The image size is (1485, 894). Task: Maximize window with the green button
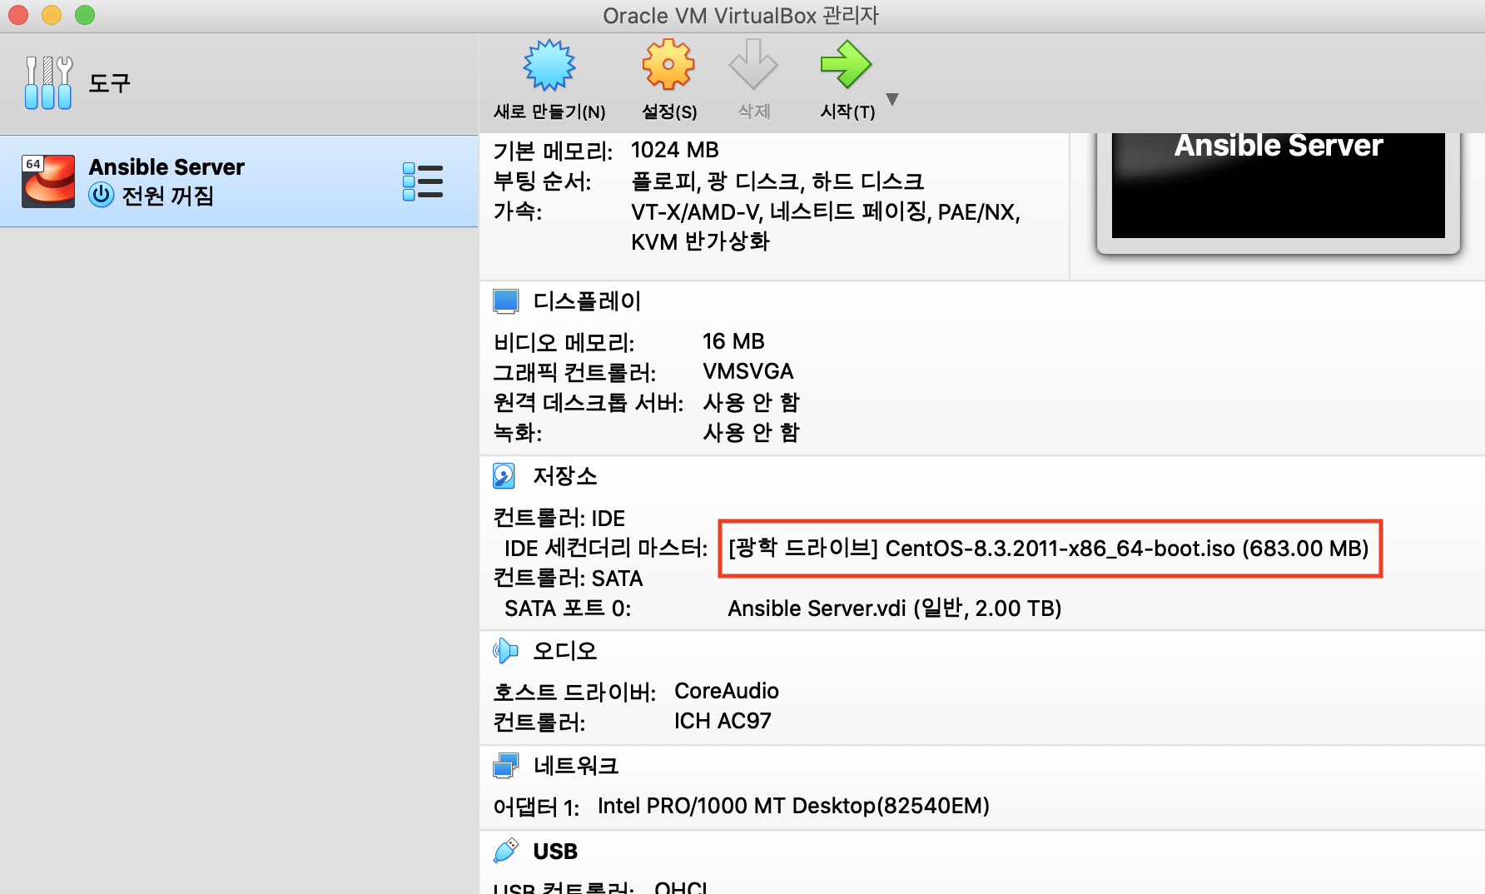[85, 15]
